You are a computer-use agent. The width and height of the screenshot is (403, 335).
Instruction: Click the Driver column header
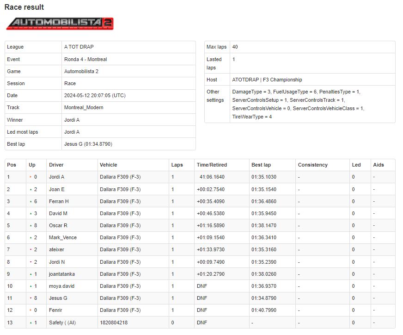(x=56, y=165)
